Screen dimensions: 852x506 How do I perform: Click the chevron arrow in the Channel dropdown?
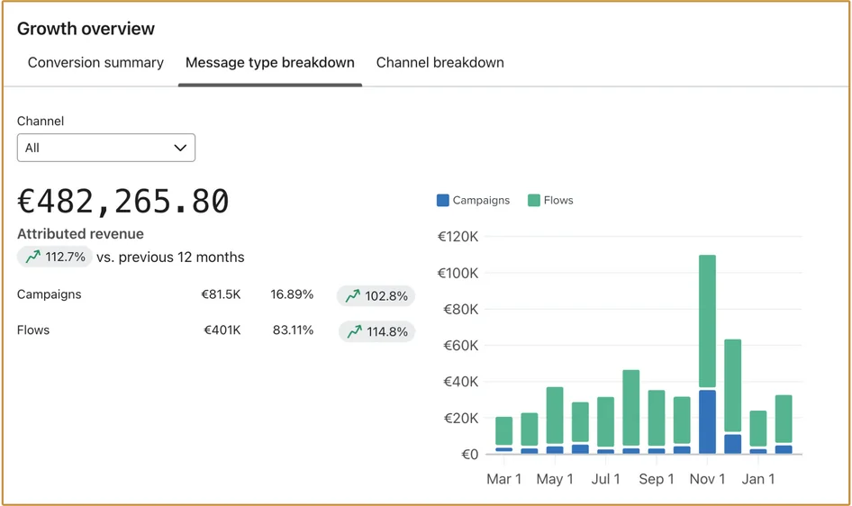[180, 148]
